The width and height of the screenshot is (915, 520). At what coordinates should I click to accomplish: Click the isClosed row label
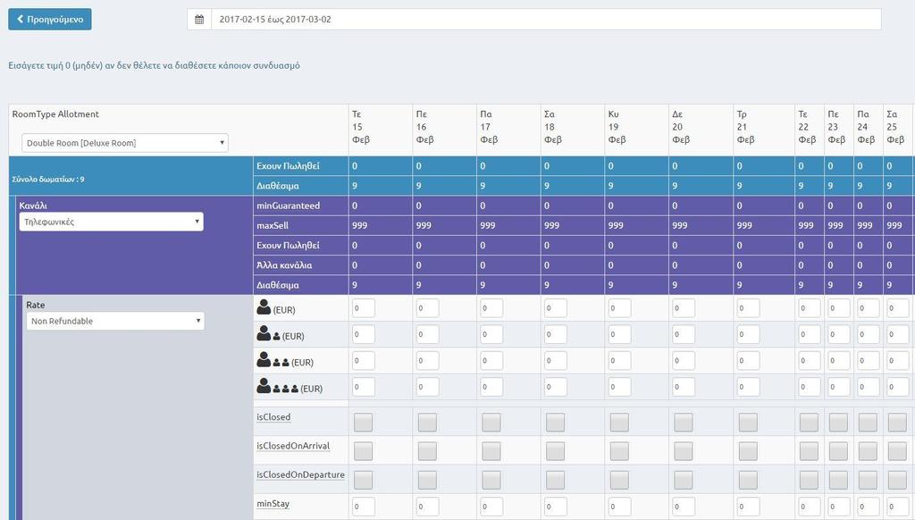point(273,416)
